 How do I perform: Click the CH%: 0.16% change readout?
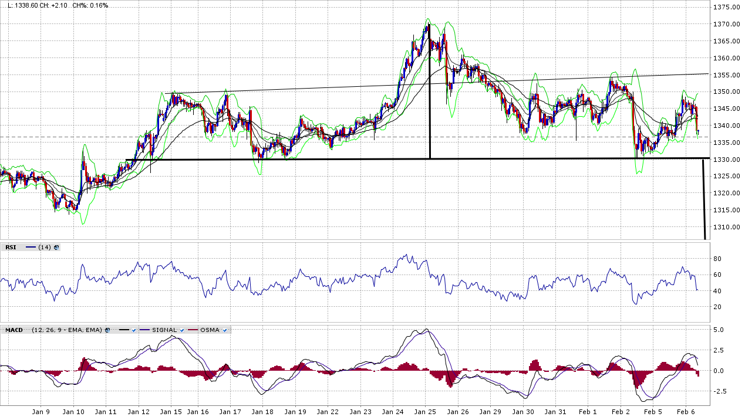coord(90,5)
